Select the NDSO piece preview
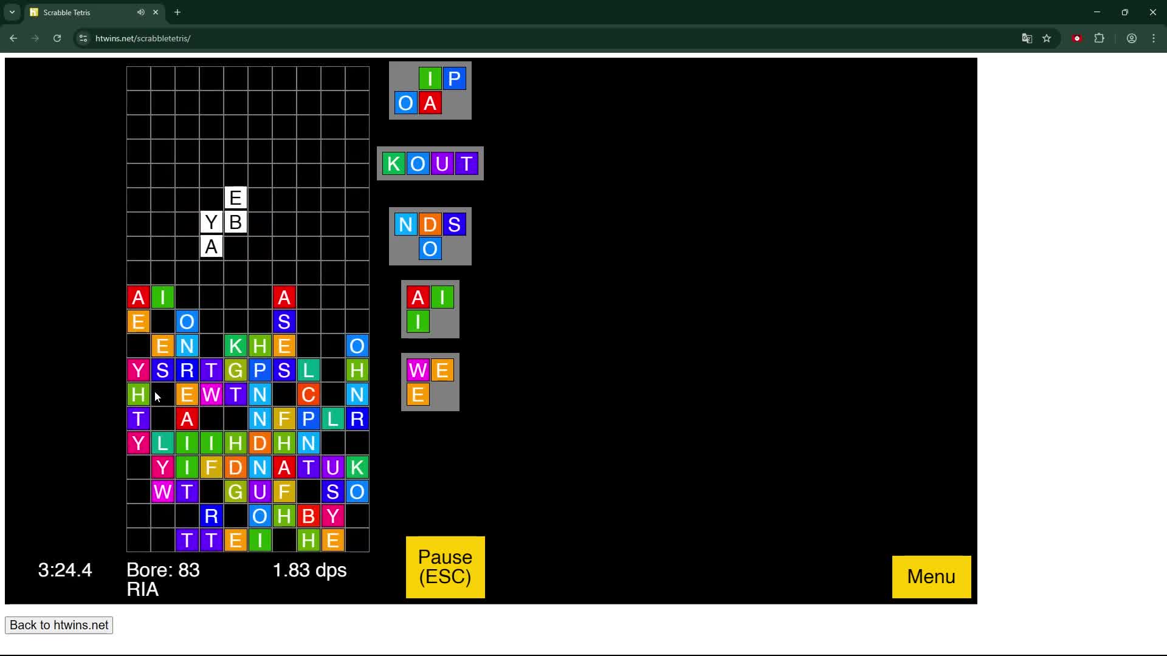 430,236
